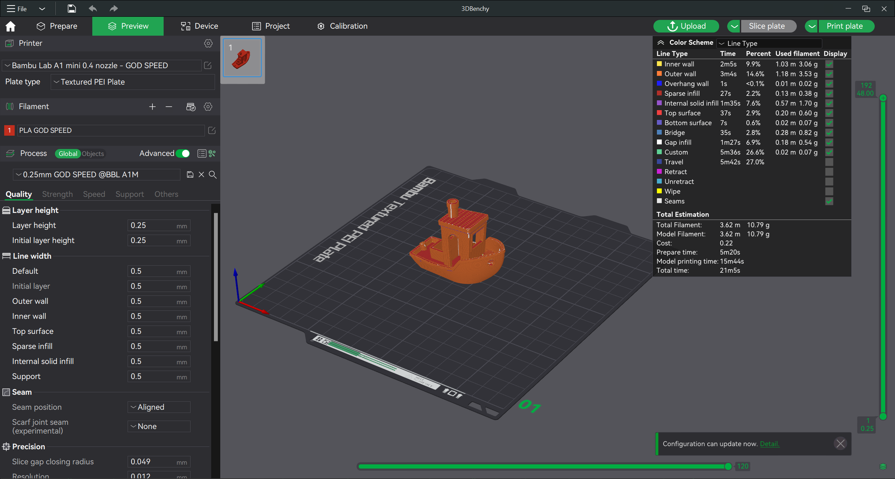Open the PLA GOD SPEED filament dropdown
Screen dimensions: 895x479
pos(111,130)
